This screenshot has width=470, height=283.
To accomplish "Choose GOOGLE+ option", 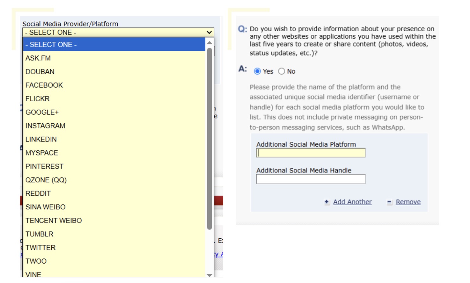I will [114, 112].
